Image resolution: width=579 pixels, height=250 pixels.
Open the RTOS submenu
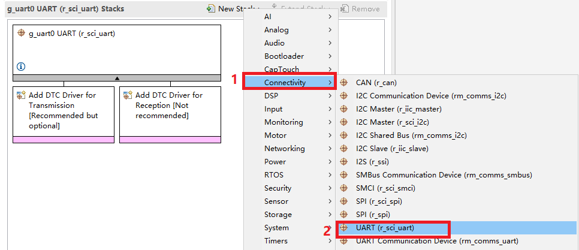pos(291,174)
